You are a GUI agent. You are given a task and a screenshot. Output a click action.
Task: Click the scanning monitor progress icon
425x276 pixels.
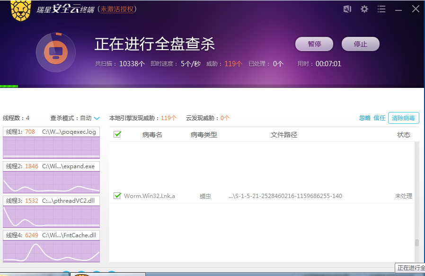(56, 52)
